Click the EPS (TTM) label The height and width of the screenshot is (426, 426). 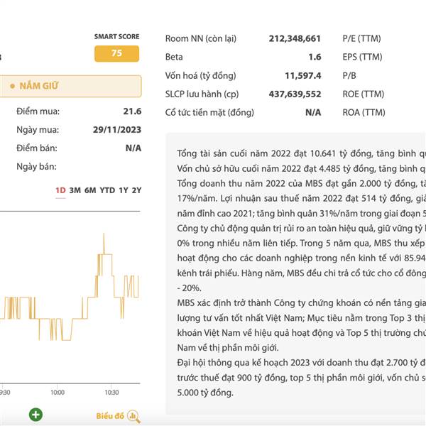tap(363, 57)
